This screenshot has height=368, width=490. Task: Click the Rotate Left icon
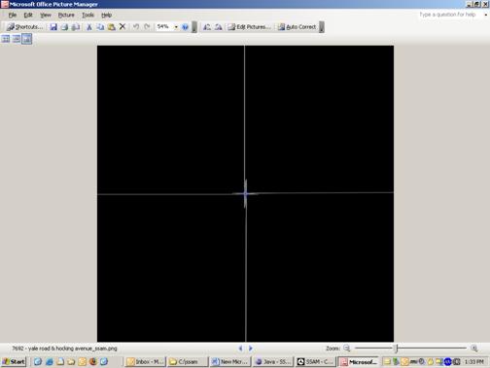207,27
